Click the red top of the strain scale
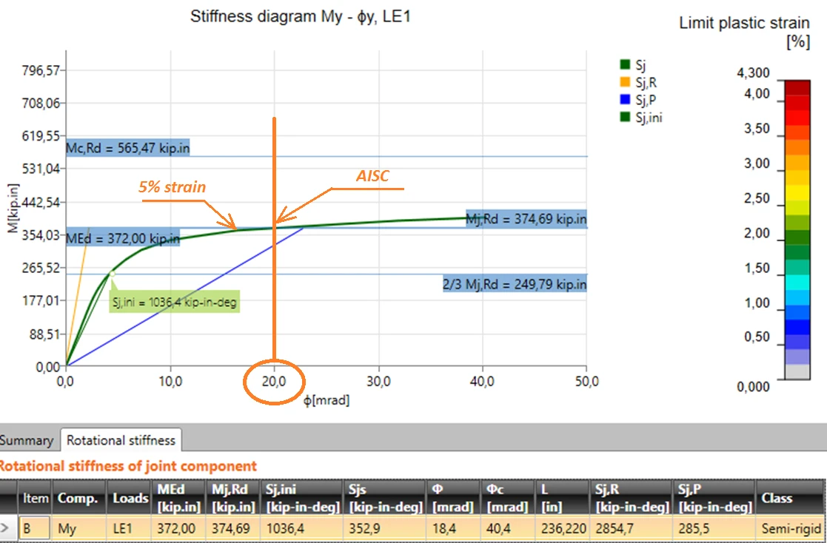 [797, 87]
